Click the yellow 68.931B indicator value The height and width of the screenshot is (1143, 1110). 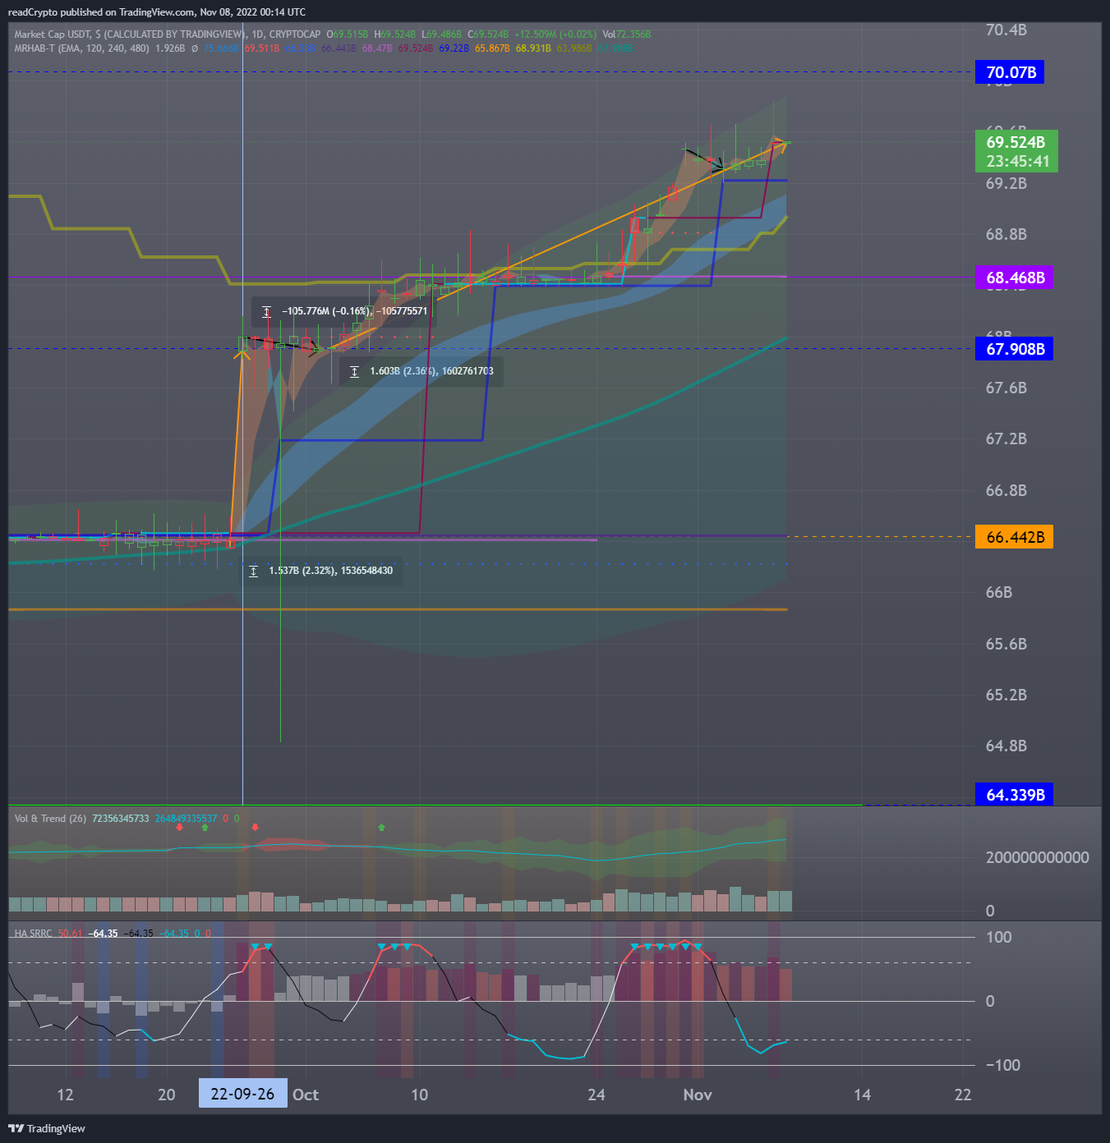533,48
